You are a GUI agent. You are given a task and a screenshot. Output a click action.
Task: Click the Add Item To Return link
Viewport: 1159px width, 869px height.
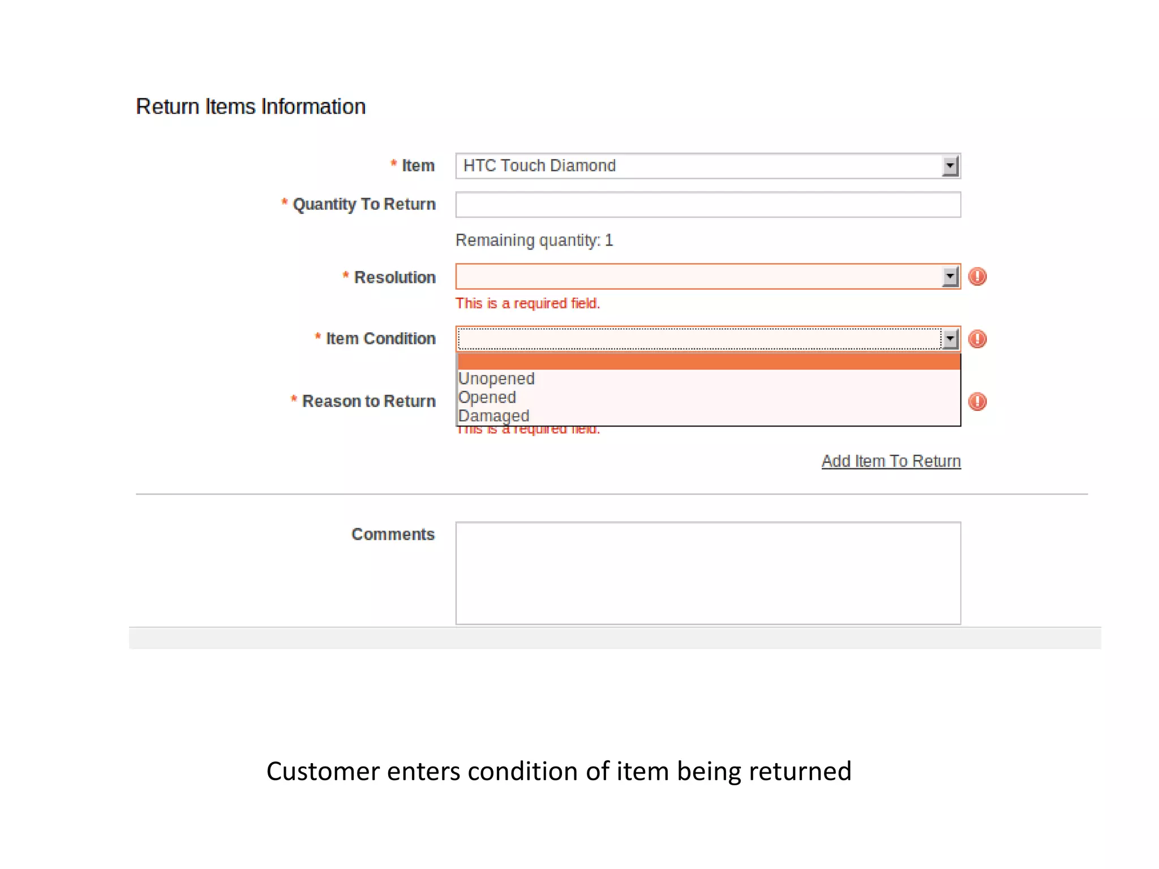tap(891, 461)
